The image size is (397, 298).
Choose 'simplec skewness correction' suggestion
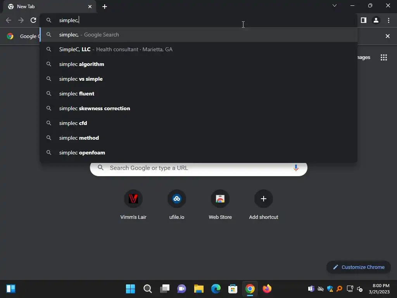198,108
